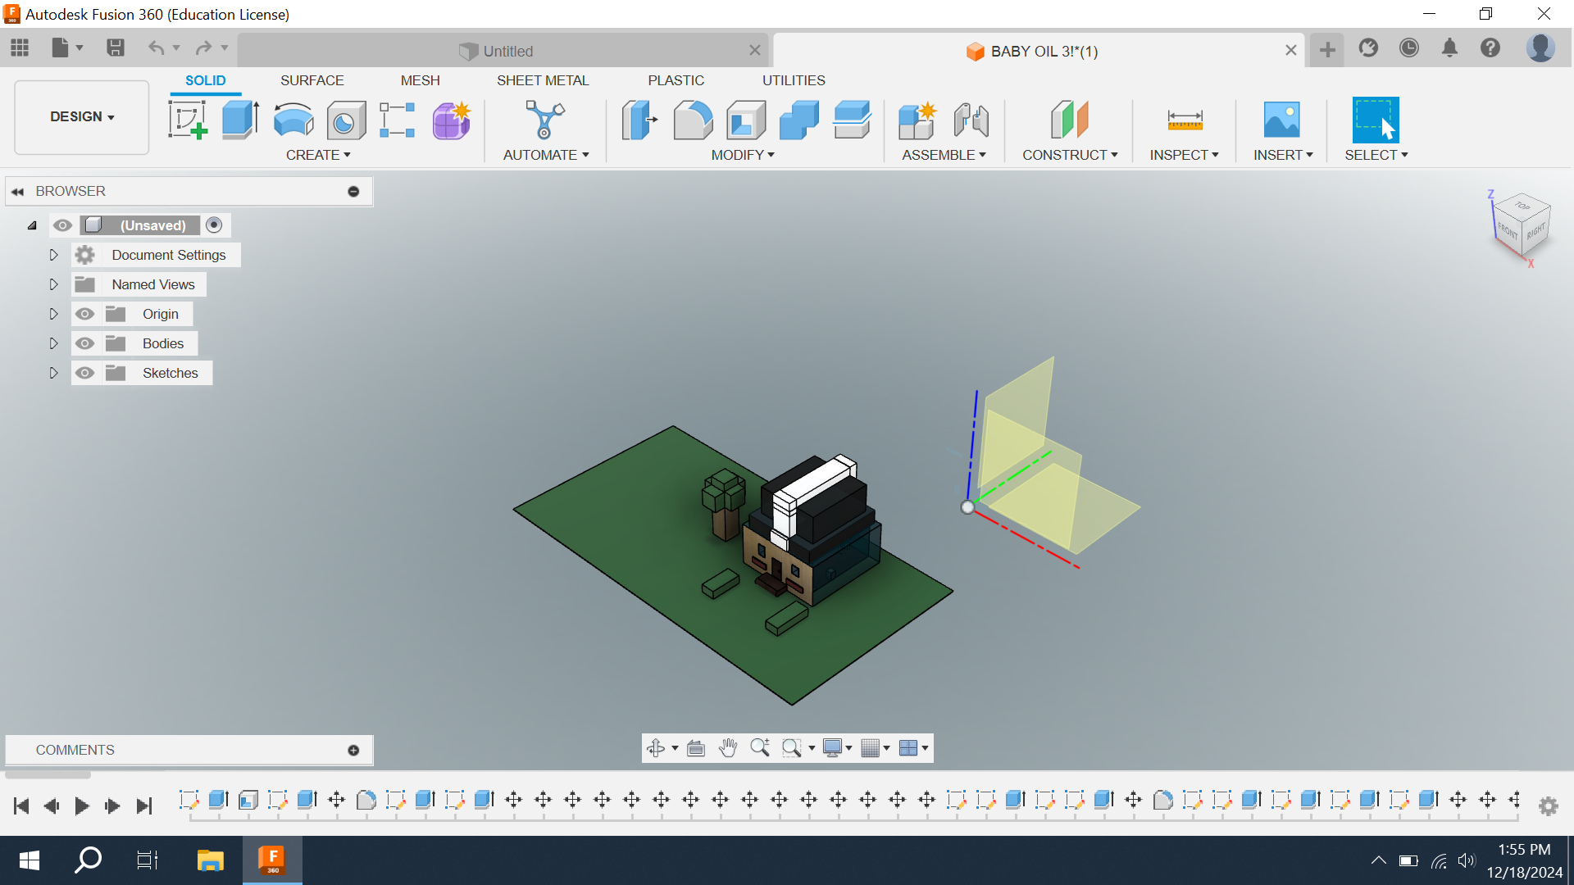This screenshot has height=885, width=1574.
Task: Select the Shell tool
Action: click(x=746, y=120)
